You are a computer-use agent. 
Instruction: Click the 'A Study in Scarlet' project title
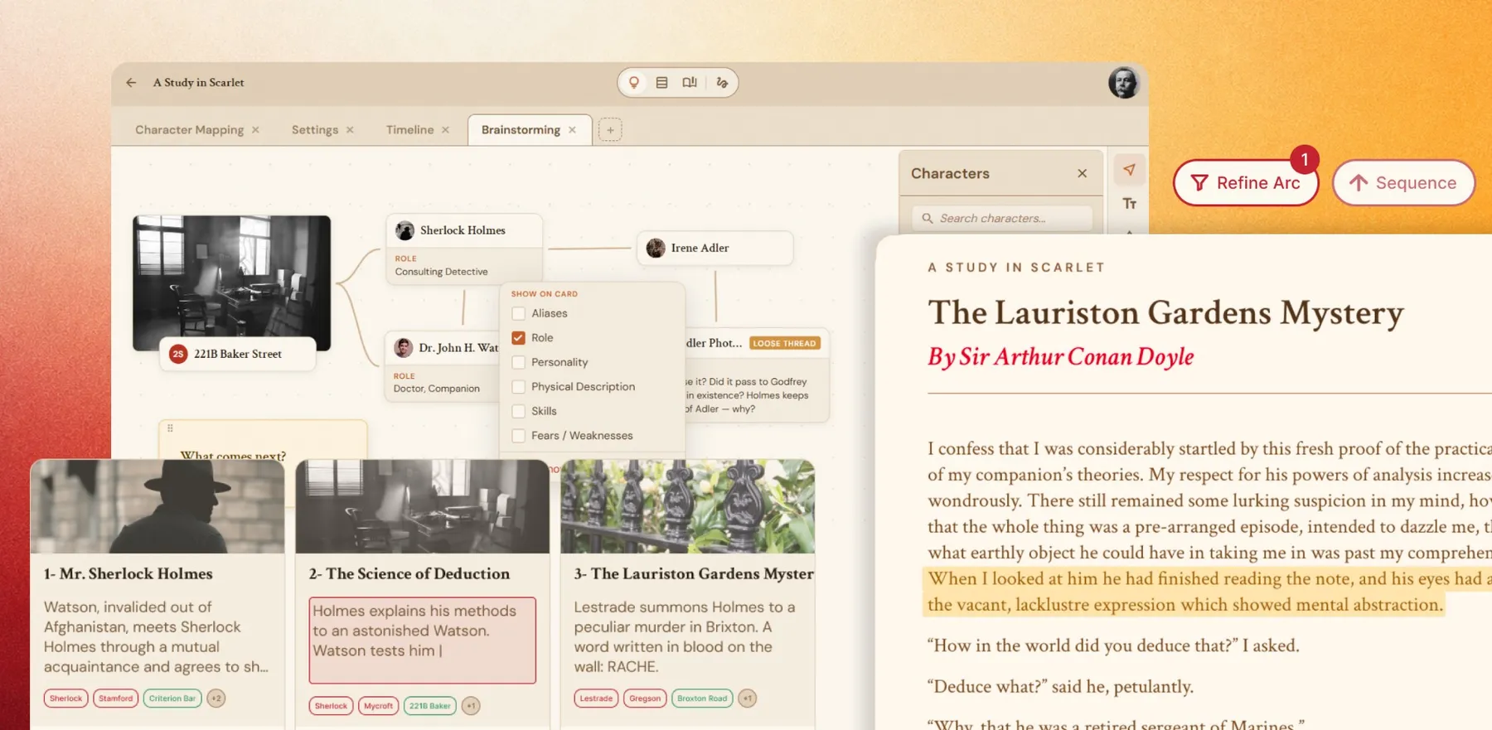198,83
